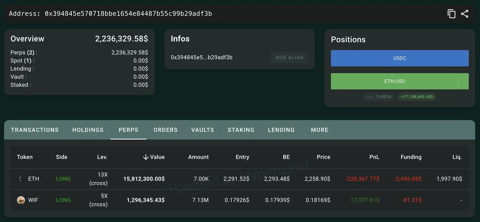Click the ETH token icon in the table
480x222 pixels.
tap(20, 179)
